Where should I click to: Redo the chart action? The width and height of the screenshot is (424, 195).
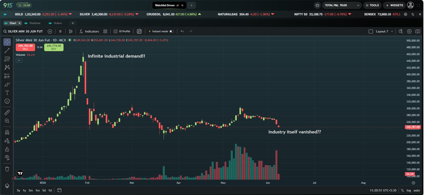[191, 31]
